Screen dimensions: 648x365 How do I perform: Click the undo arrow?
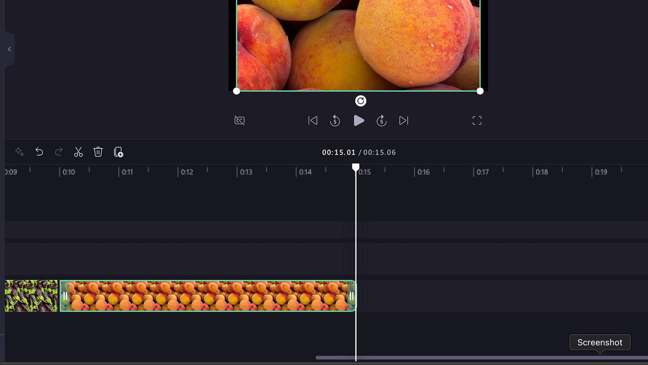click(39, 152)
